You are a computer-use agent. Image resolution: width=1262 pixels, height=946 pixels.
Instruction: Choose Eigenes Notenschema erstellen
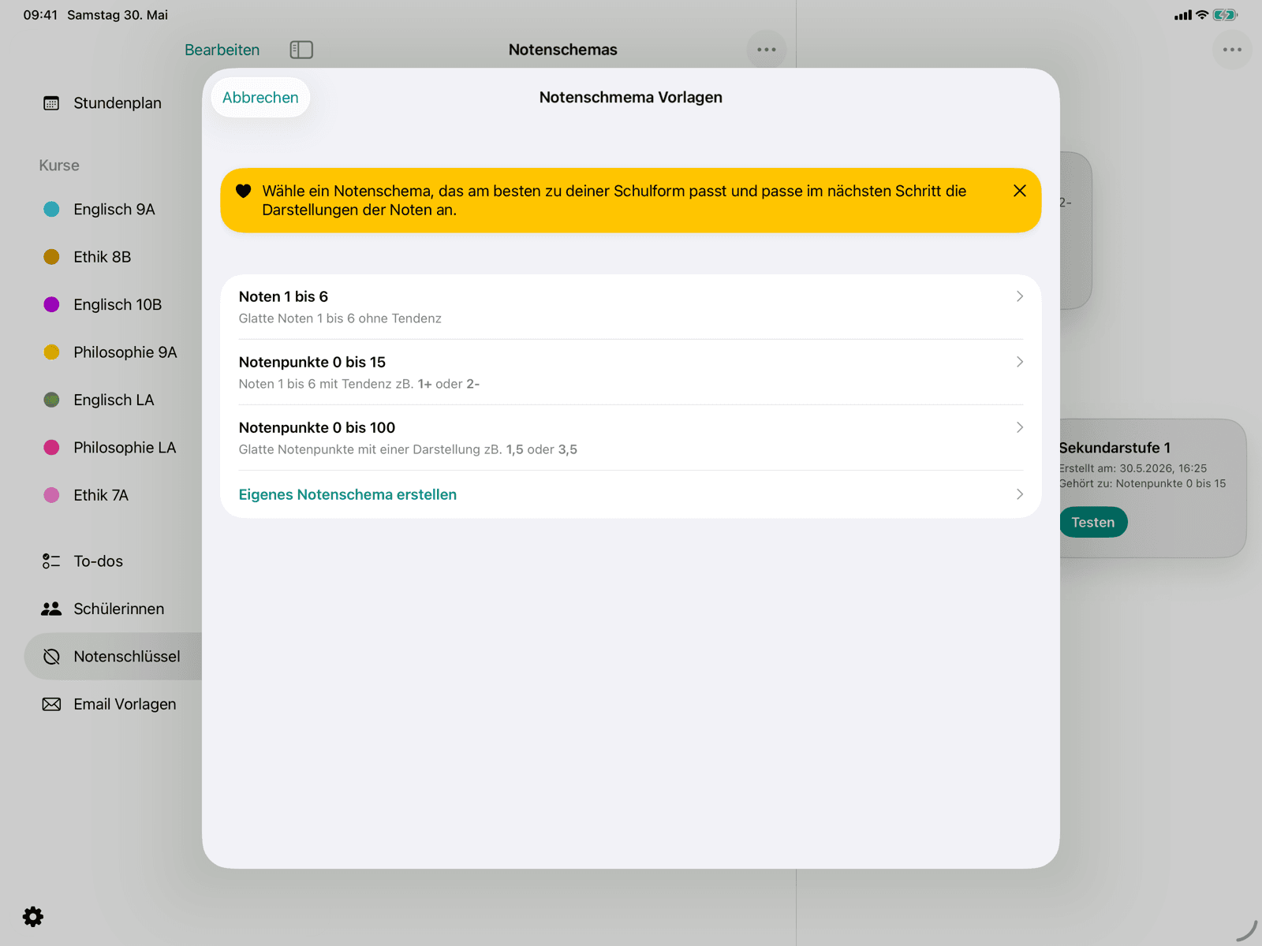click(630, 494)
